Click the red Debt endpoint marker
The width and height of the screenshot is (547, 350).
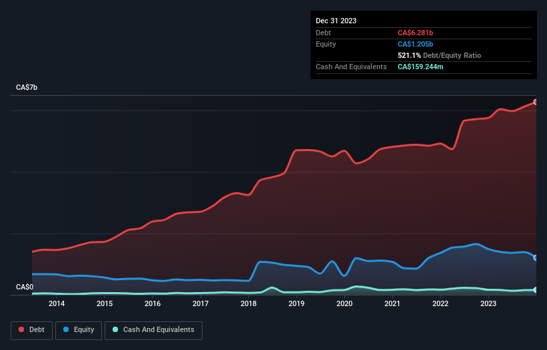tap(536, 102)
